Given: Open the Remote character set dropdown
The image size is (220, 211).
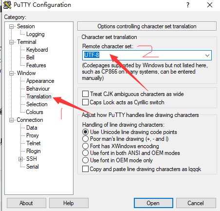Looking at the screenshot, I should 207,56.
